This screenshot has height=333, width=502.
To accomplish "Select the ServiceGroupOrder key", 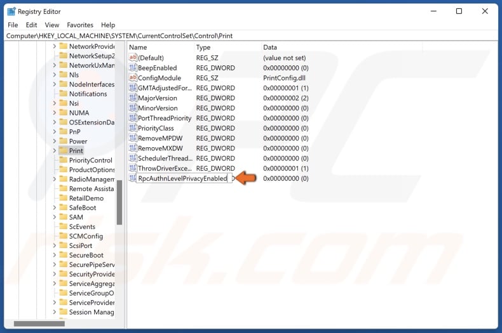I will pos(92,293).
